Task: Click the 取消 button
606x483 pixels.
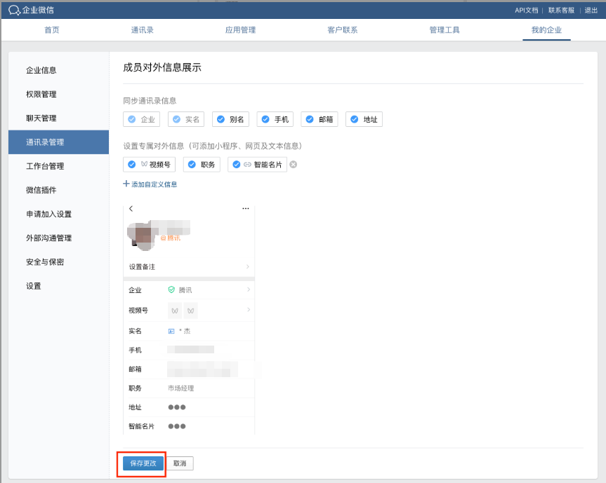Action: pos(180,463)
